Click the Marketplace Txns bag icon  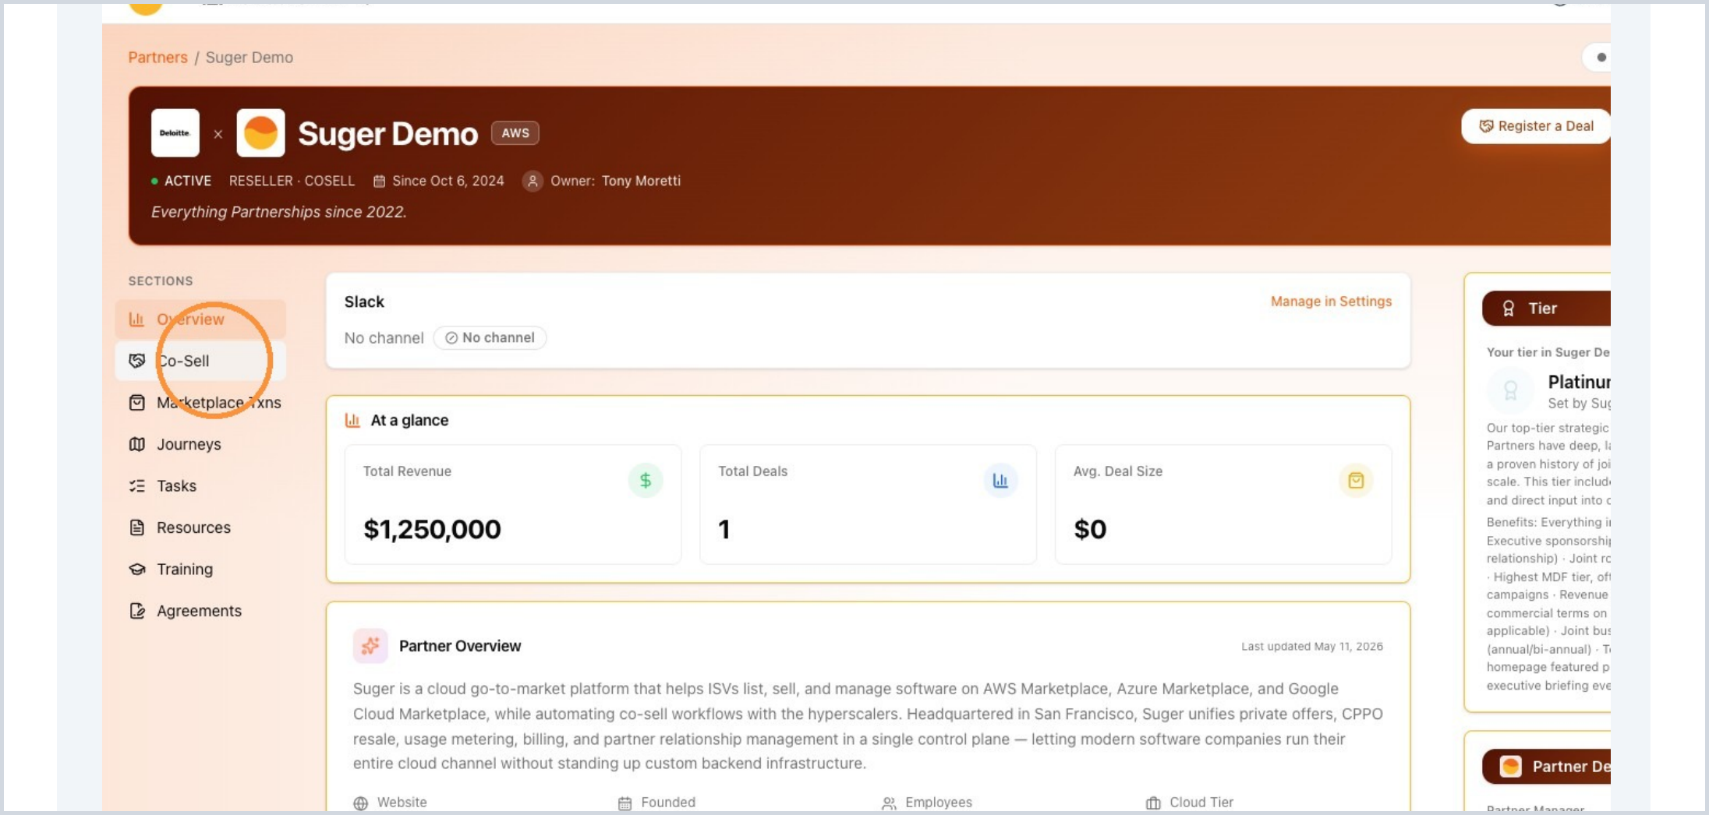[136, 403]
